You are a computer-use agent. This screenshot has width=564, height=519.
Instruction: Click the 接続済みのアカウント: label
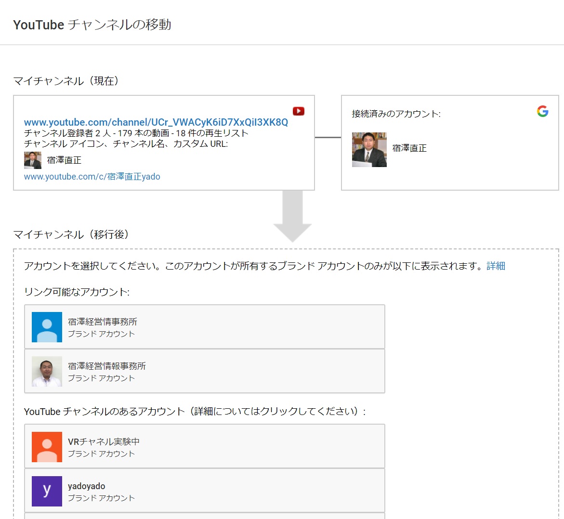pyautogui.click(x=396, y=114)
